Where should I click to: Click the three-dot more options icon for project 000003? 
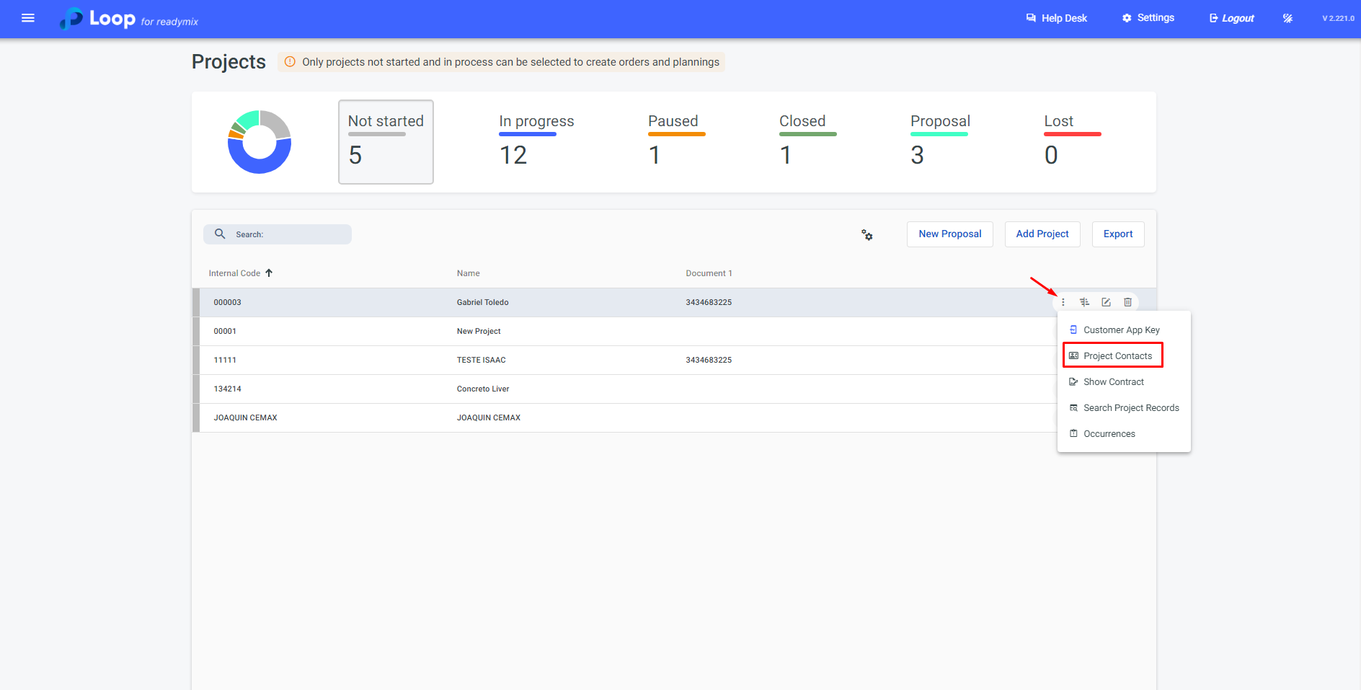tap(1063, 302)
